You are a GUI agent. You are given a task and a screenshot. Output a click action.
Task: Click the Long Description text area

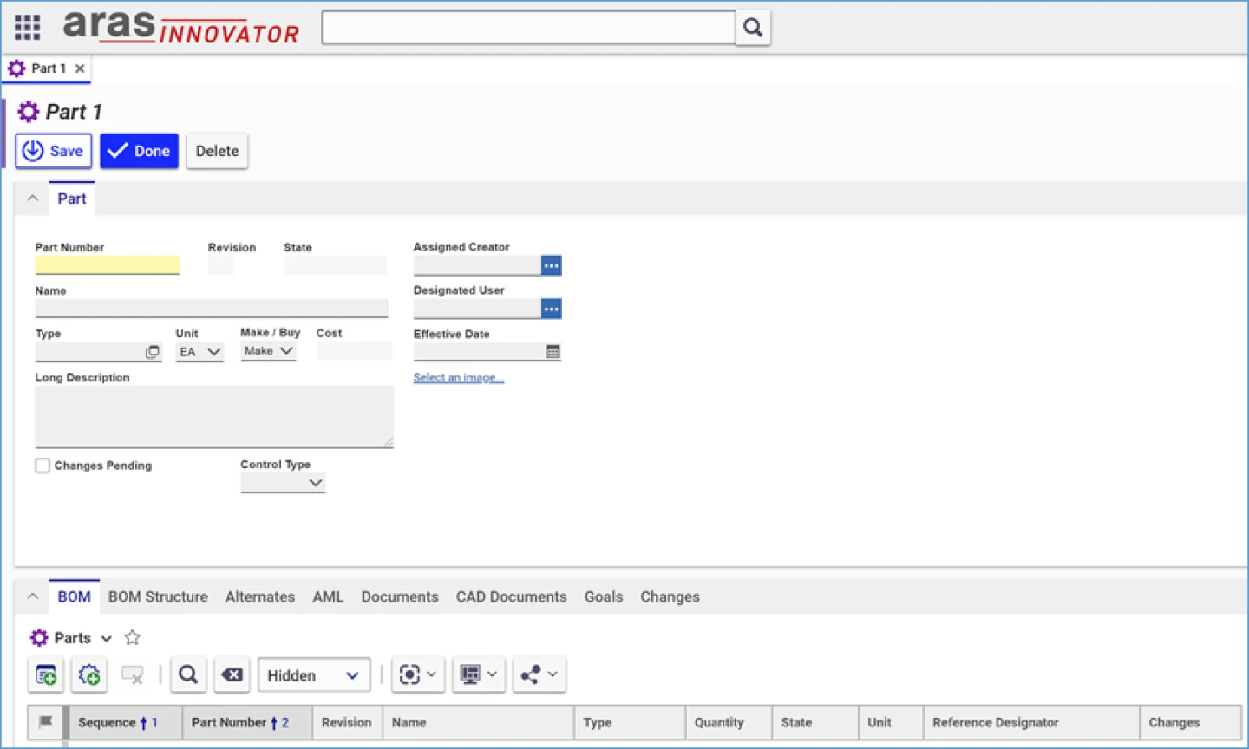[214, 417]
